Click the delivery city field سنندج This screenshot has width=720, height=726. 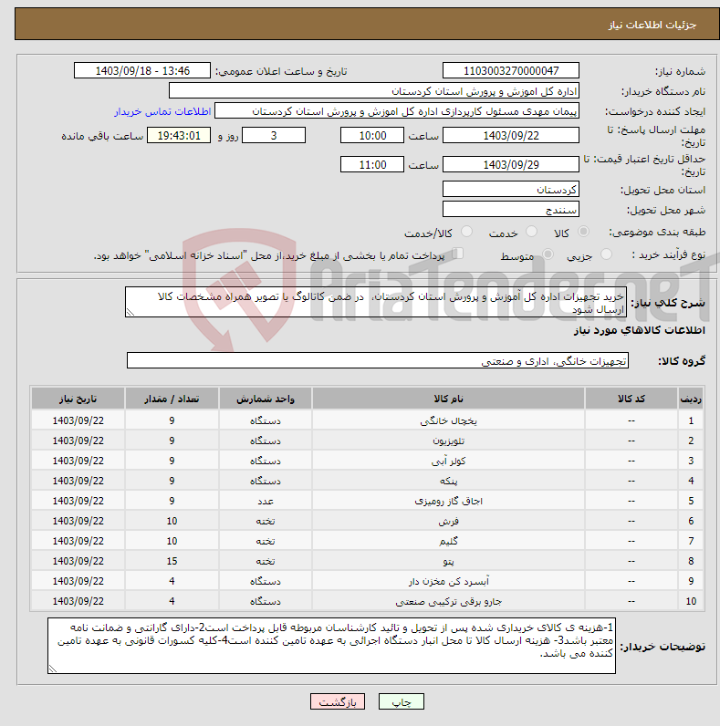click(x=511, y=209)
